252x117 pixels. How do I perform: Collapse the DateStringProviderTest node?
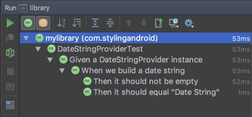click(x=38, y=49)
